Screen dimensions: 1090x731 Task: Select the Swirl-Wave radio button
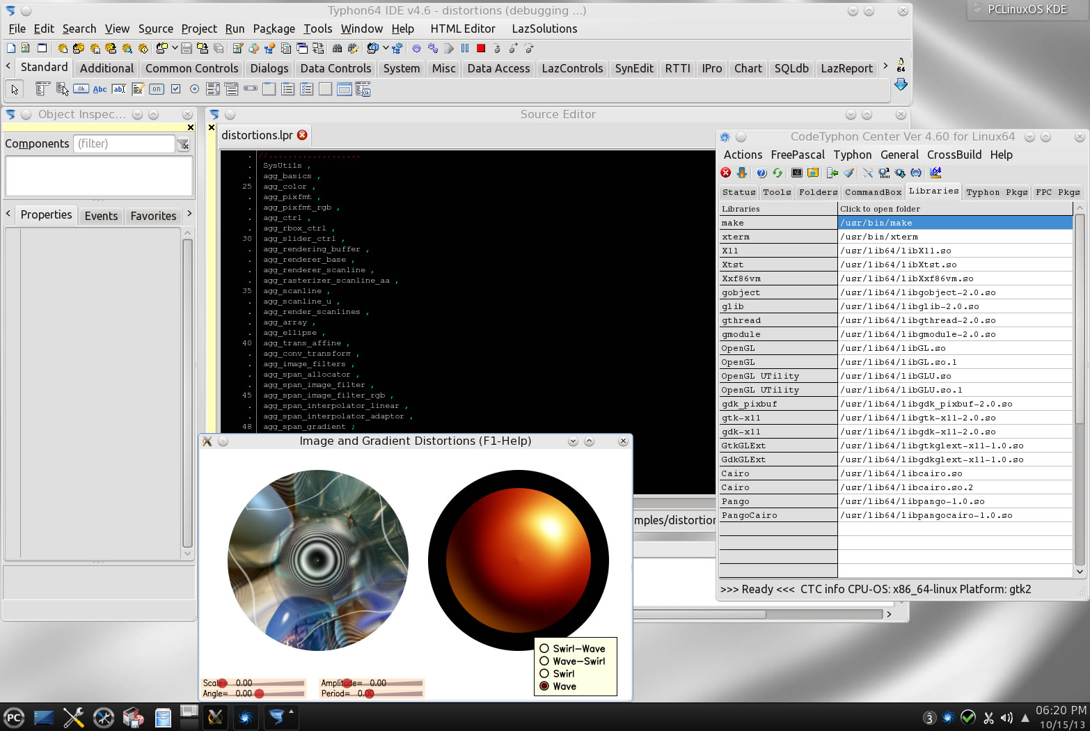(x=544, y=648)
